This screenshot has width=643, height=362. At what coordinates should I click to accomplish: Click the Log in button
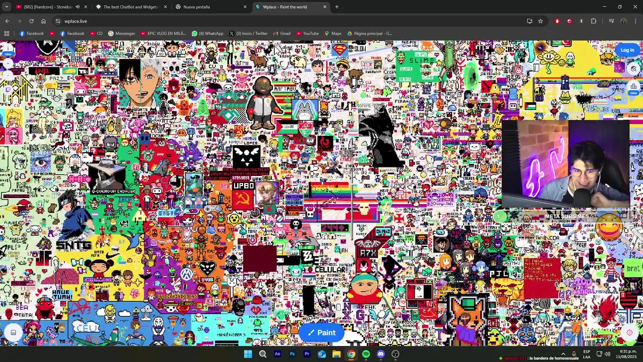tap(627, 50)
